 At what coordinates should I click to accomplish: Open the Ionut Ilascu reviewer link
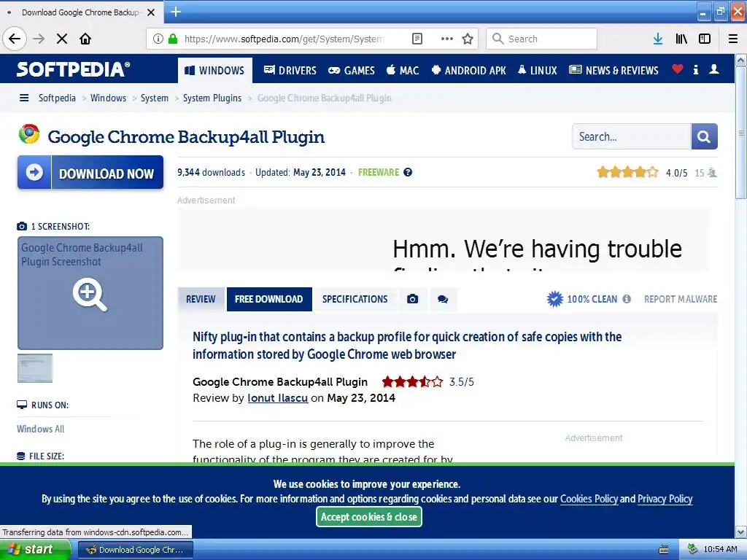click(x=278, y=398)
